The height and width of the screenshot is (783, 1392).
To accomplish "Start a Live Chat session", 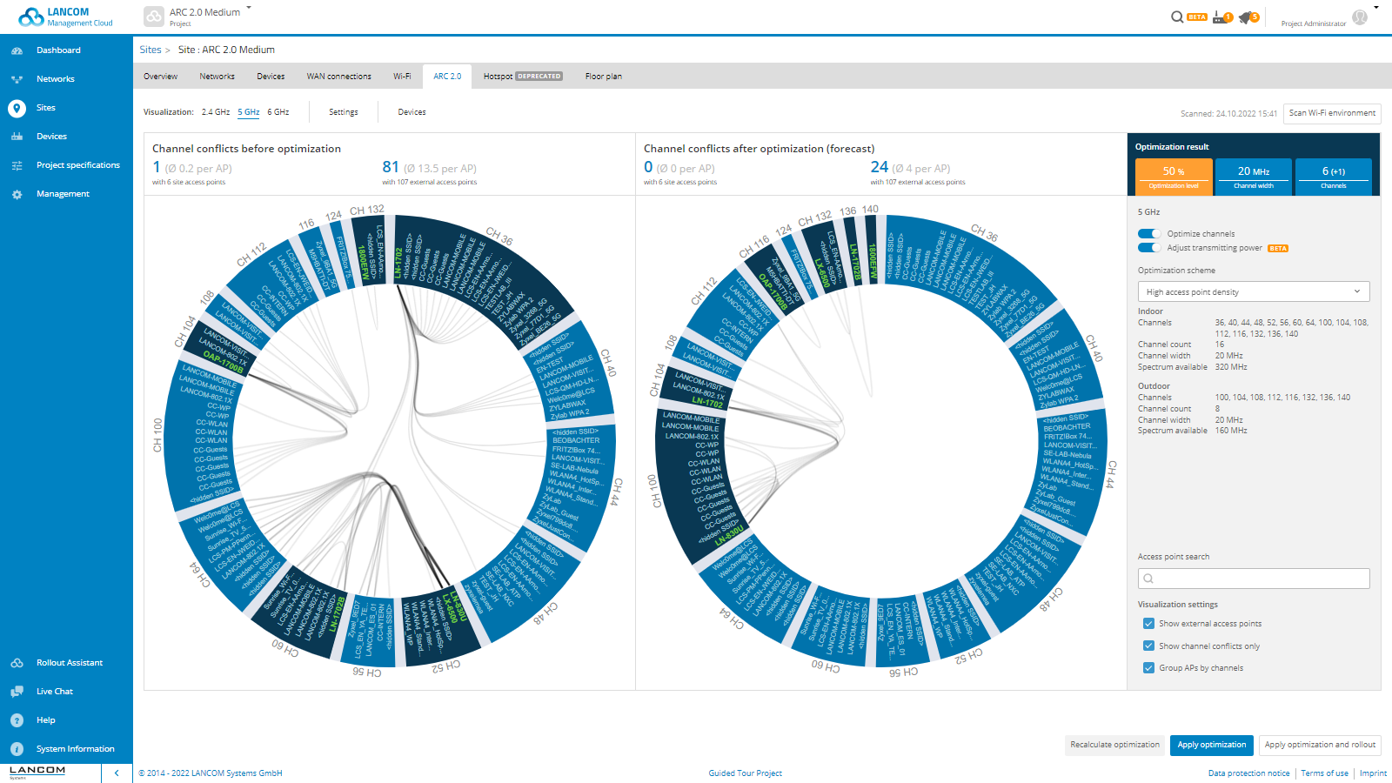I will [x=54, y=691].
